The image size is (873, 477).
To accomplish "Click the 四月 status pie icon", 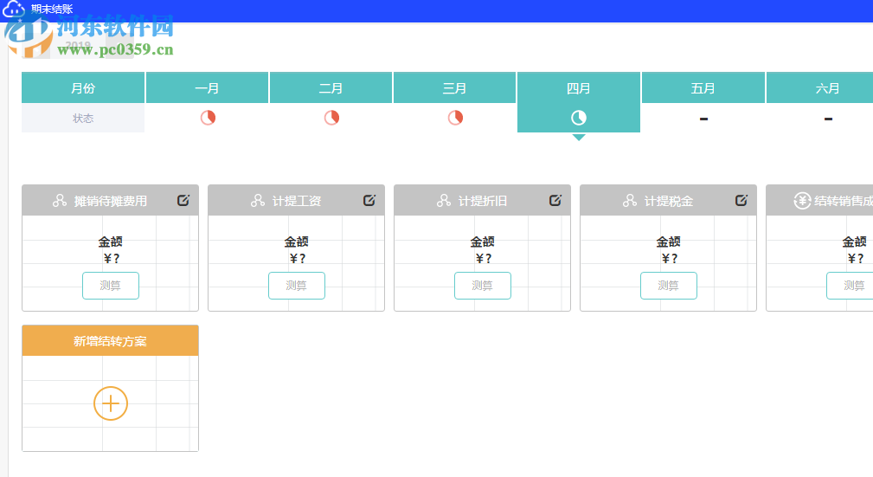I will (579, 118).
